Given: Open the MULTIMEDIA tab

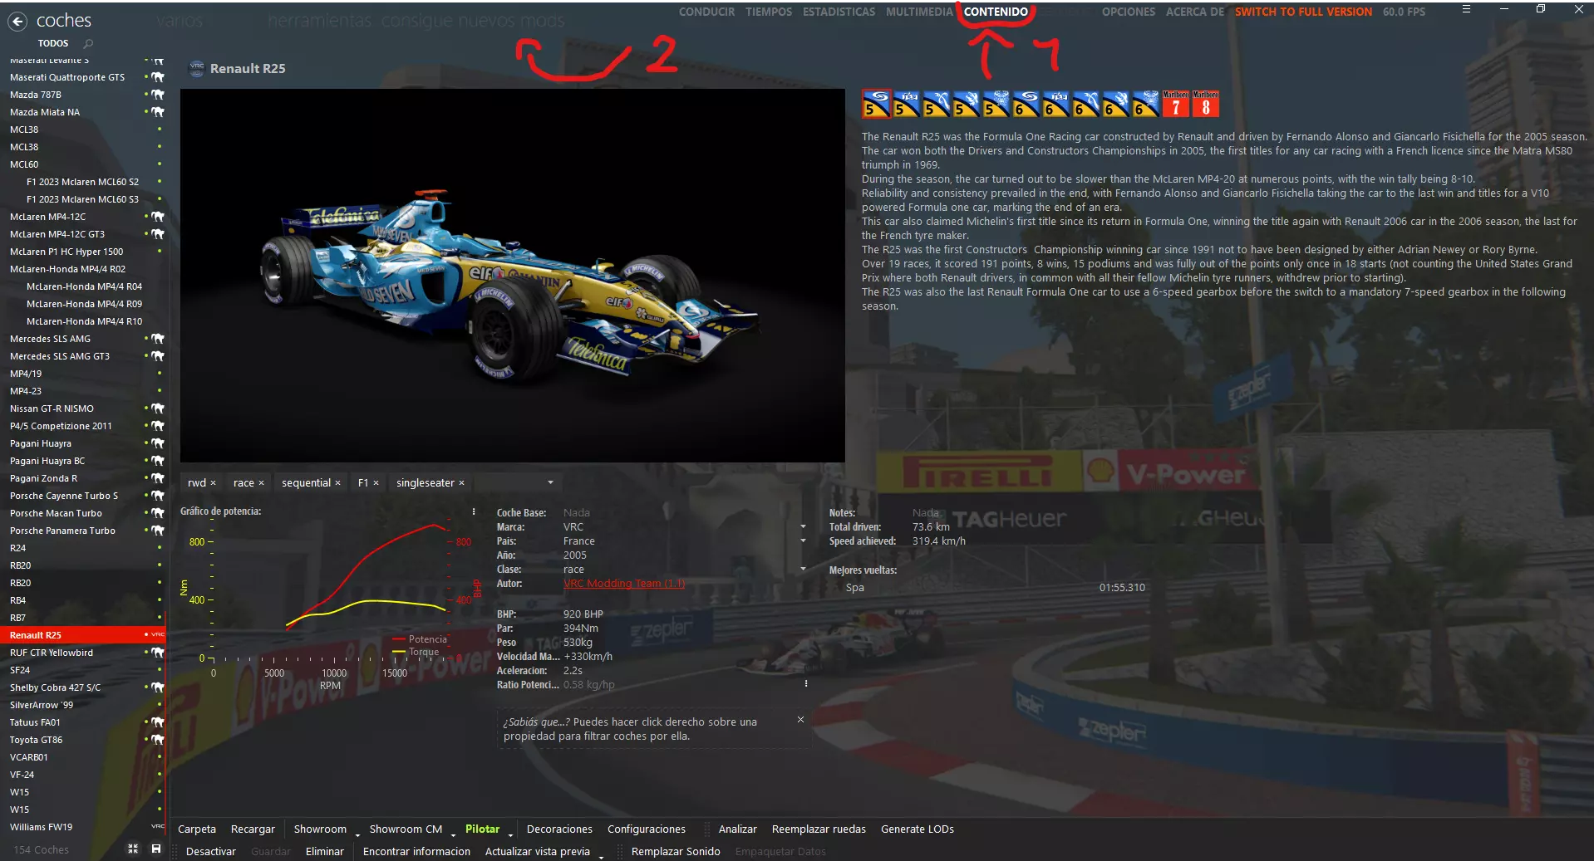Looking at the screenshot, I should 919,12.
